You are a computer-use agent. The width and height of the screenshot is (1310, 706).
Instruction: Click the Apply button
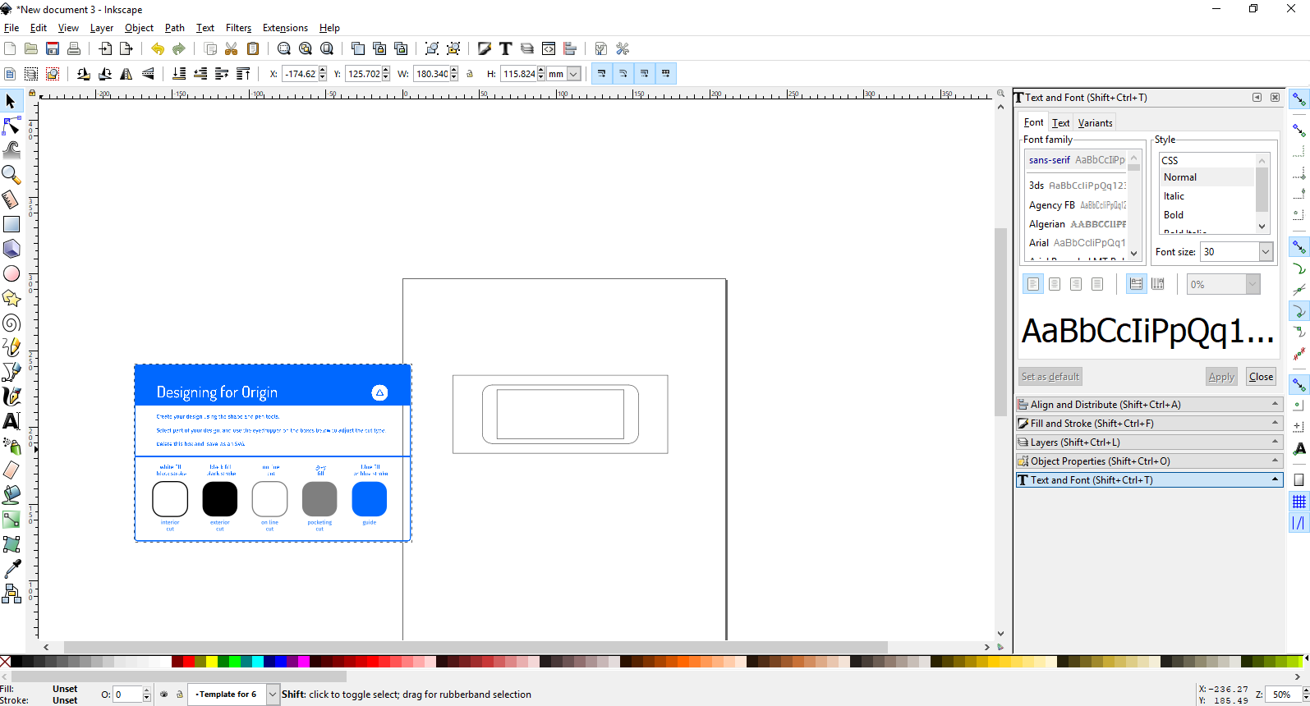1221,377
